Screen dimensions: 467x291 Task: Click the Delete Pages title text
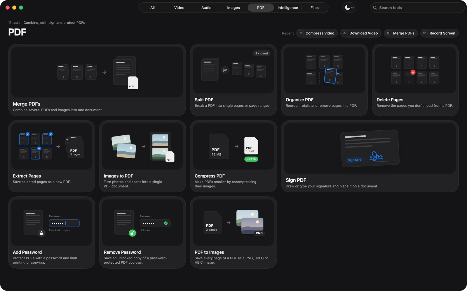pyautogui.click(x=390, y=100)
